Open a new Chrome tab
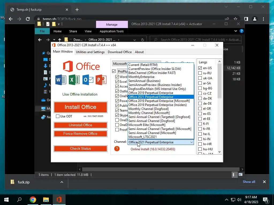Screen dimensions: 274x205 point(77,10)
